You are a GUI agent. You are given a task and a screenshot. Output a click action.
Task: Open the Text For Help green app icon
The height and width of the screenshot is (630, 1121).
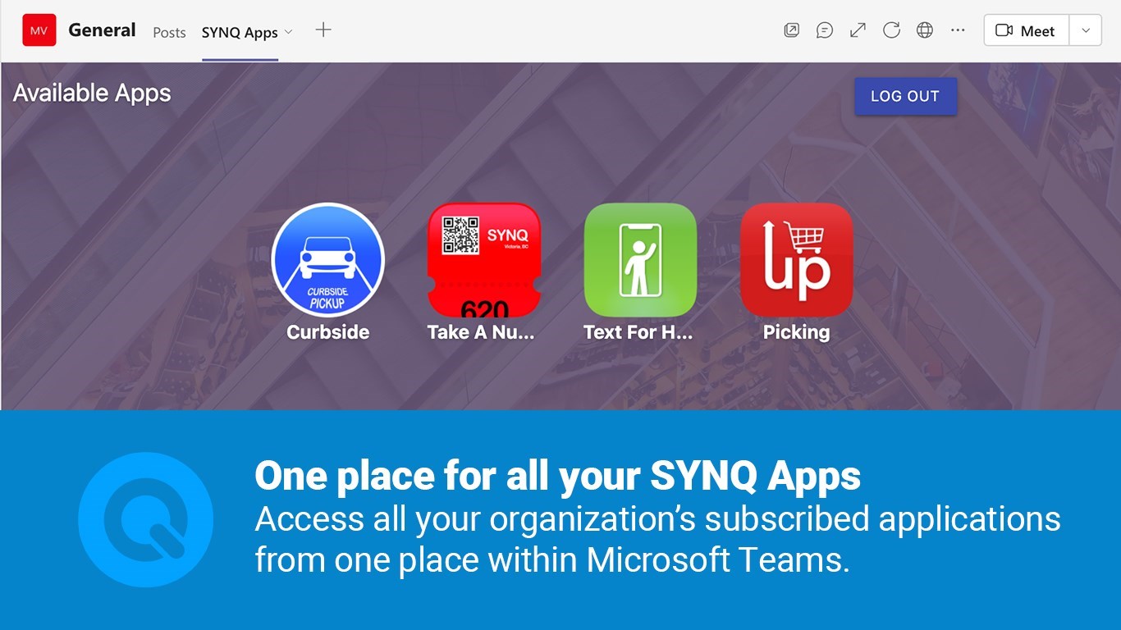tap(640, 260)
